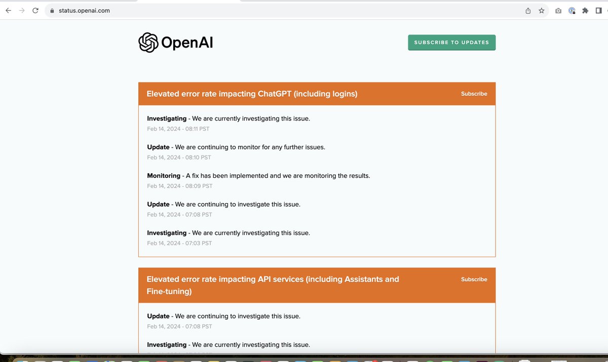Toggle the browser side panel icon

pyautogui.click(x=598, y=11)
